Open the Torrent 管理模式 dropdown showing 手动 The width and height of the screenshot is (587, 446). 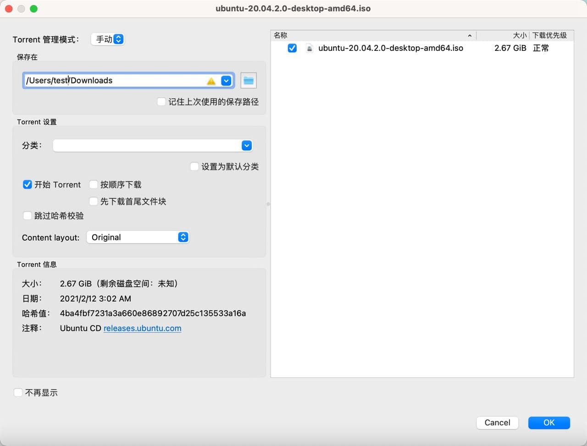(x=108, y=39)
